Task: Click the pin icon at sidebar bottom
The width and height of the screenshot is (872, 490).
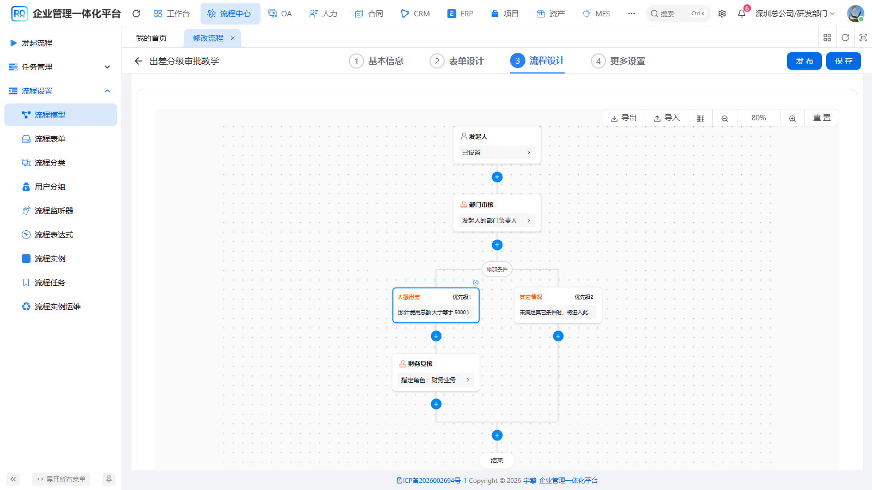Action: [x=109, y=479]
